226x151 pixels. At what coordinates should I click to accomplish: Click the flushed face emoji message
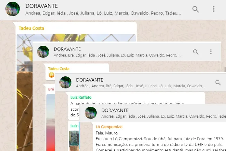52,75
